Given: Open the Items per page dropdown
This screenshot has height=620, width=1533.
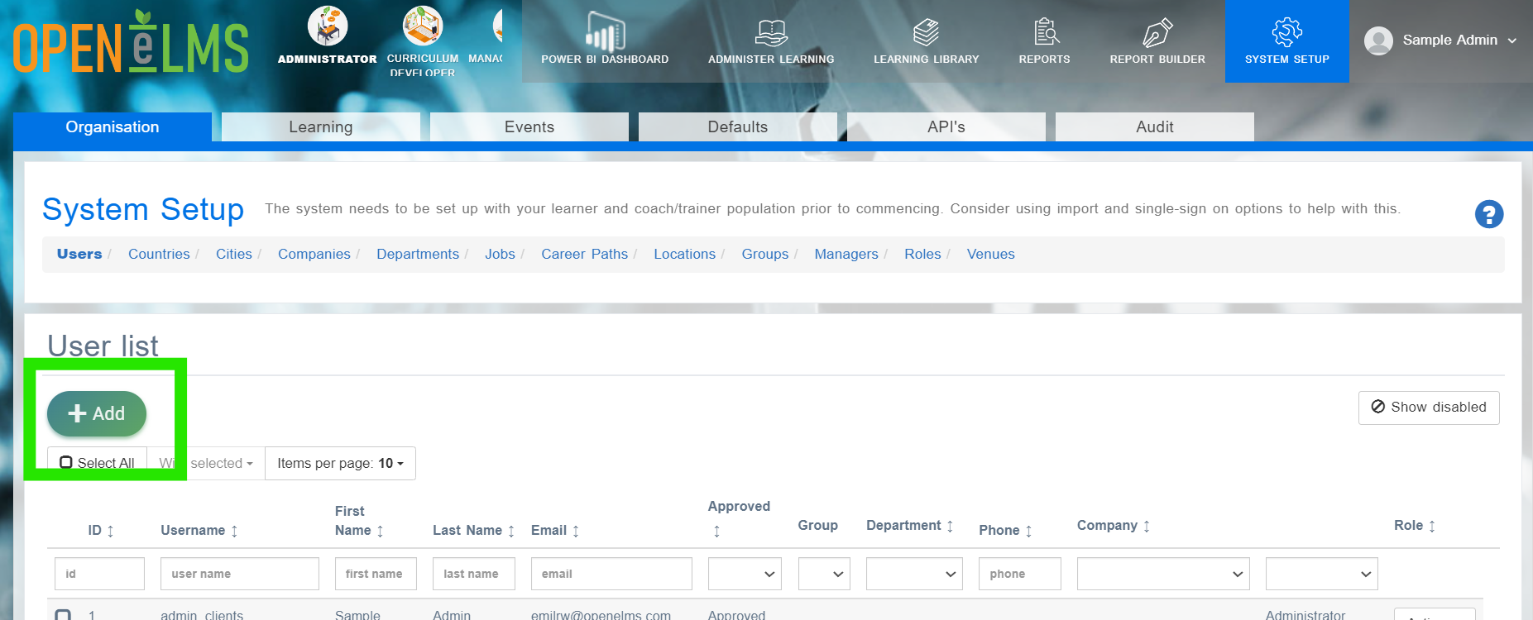Looking at the screenshot, I should [x=340, y=464].
